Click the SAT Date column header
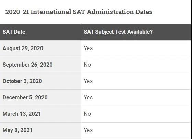The image size is (192, 139). click(14, 32)
